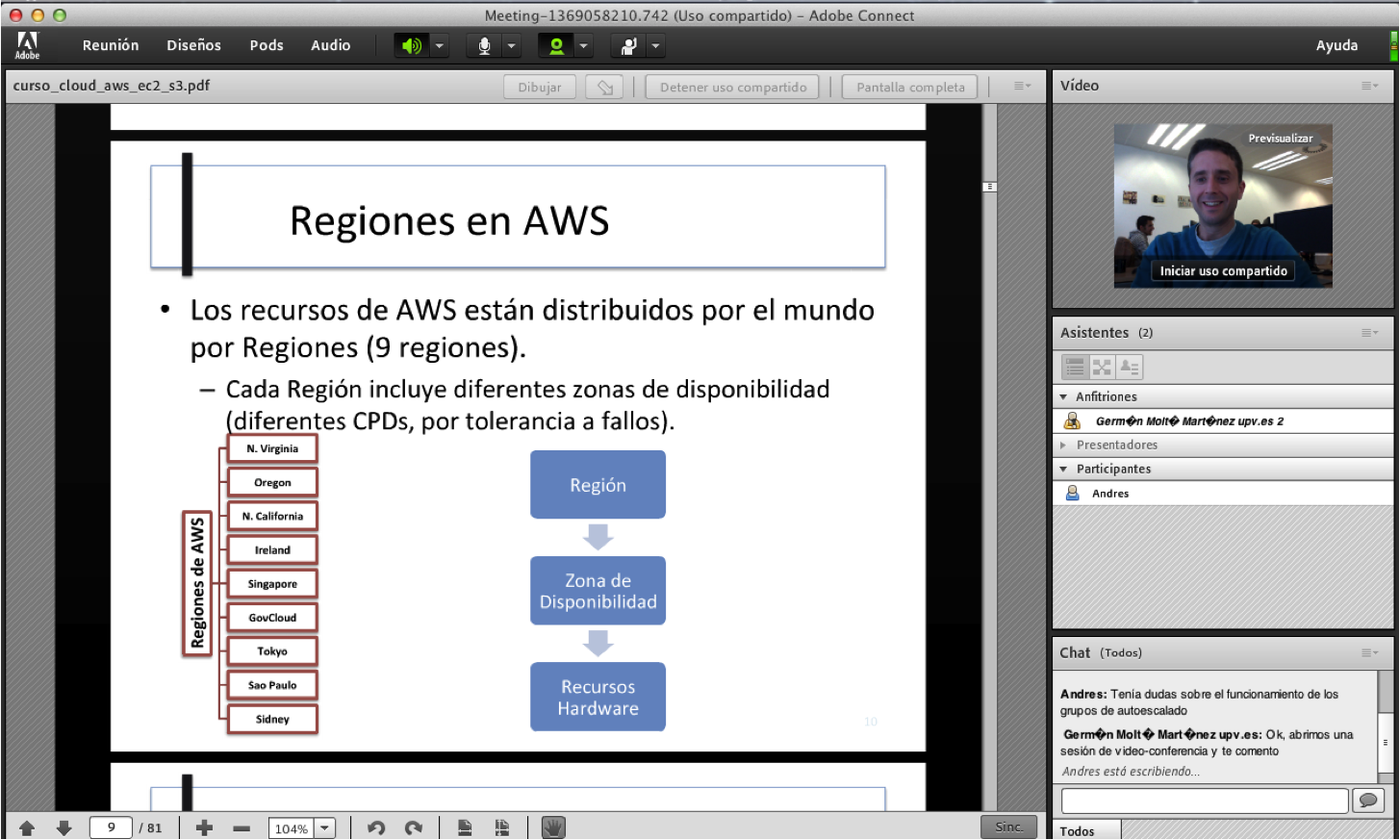The image size is (1400, 840).
Task: Go to next page down arrow
Action: click(64, 827)
